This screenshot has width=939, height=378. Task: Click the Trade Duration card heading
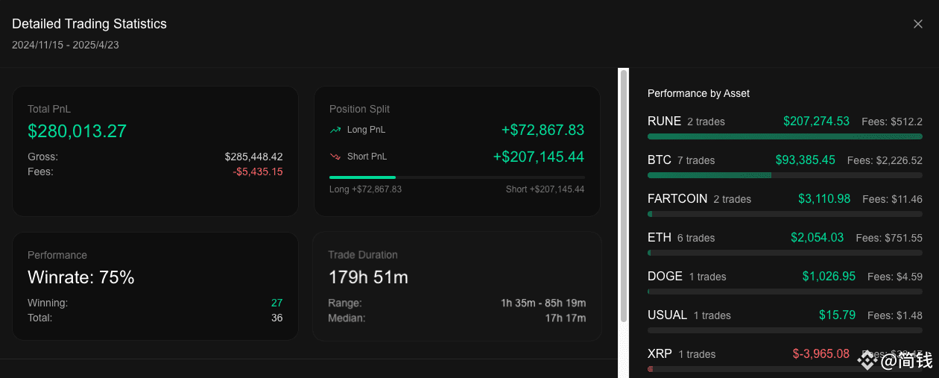(363, 255)
